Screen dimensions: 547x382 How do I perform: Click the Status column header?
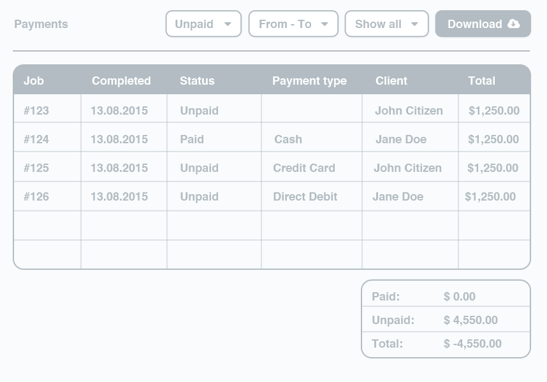[x=197, y=81]
